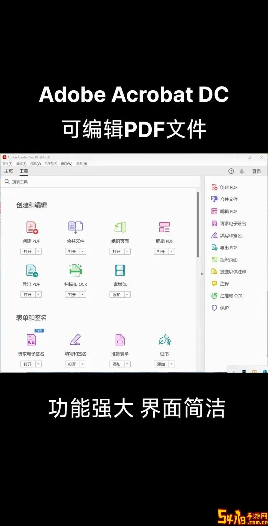Click 添加 button under 富媒体
This screenshot has height=526, width=268.
pyautogui.click(x=117, y=295)
